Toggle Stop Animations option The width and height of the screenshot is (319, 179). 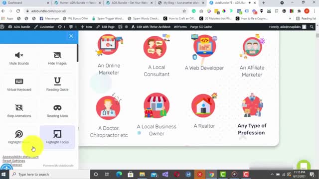click(x=19, y=111)
